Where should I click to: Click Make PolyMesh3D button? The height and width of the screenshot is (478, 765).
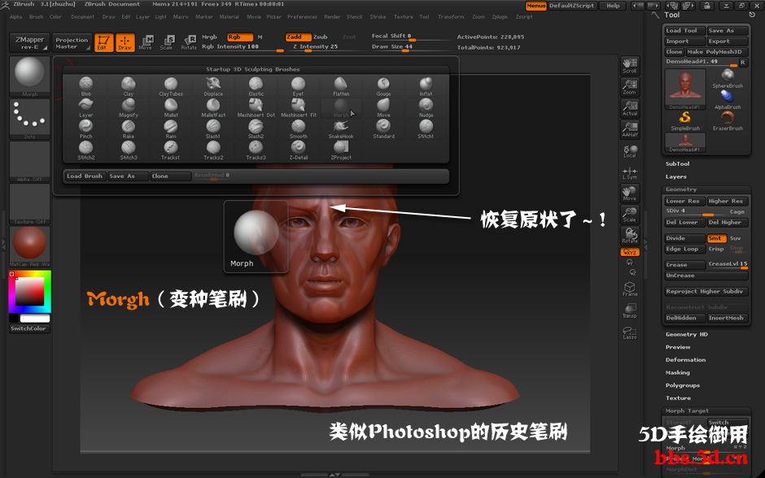point(717,52)
